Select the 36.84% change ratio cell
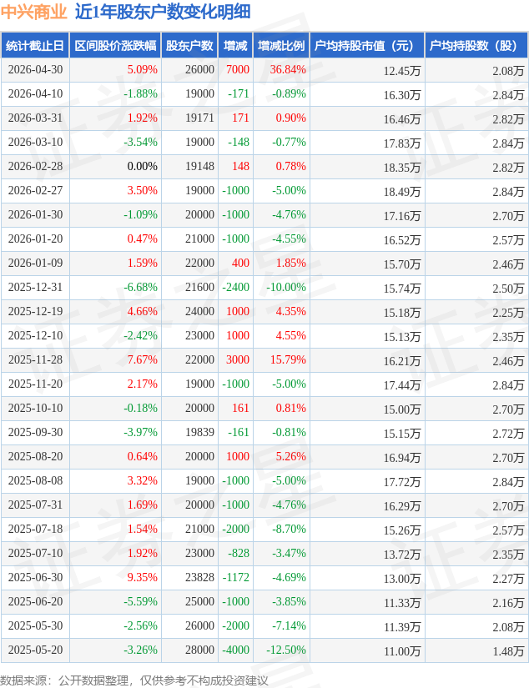 [x=288, y=69]
